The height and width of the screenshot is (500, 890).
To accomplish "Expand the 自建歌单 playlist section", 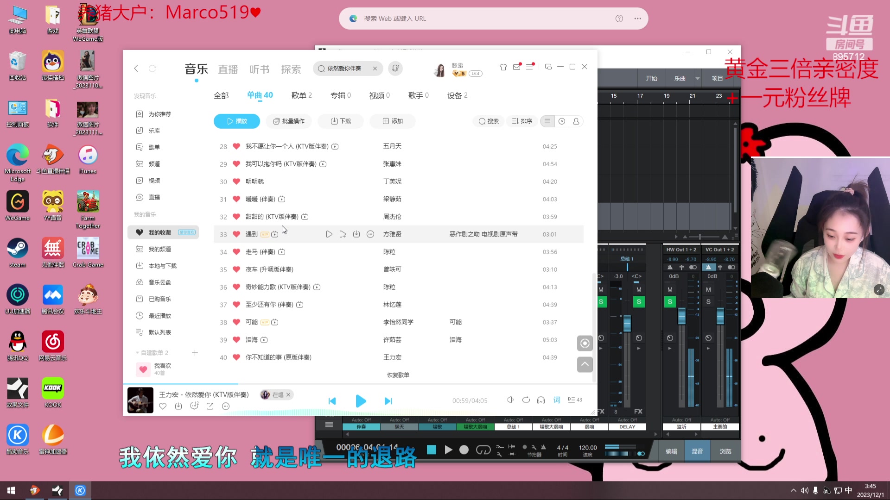I will click(137, 352).
